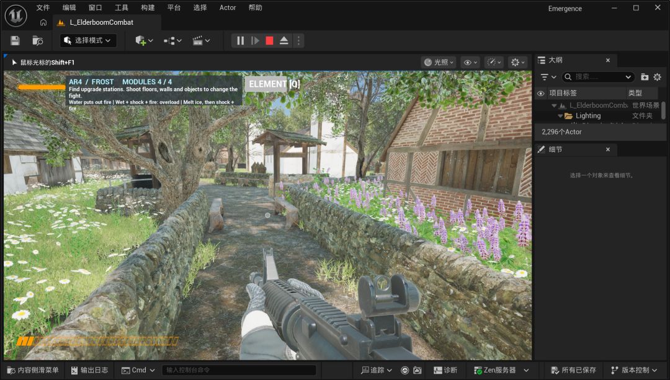Click the add folder icon in the outliner
670x380 pixels.
click(645, 77)
